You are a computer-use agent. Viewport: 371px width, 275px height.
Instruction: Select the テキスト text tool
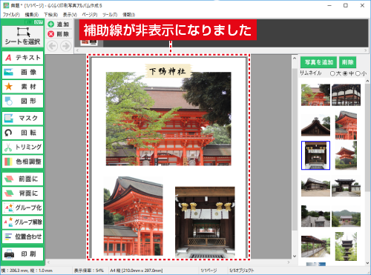[x=22, y=58]
